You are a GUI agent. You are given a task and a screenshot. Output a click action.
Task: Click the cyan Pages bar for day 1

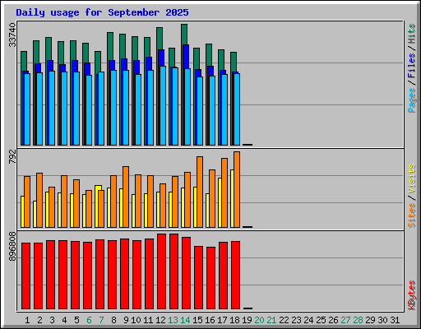27,109
